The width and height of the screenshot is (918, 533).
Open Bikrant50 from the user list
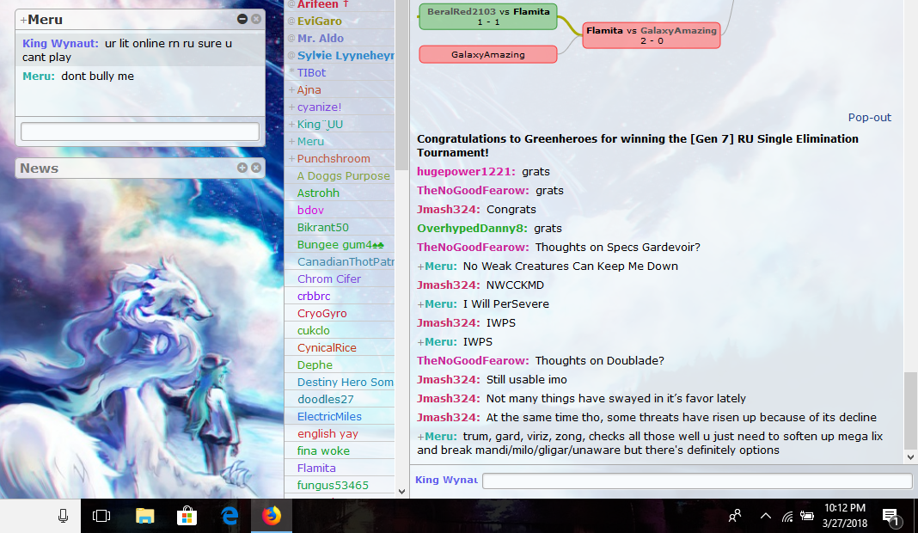(322, 227)
